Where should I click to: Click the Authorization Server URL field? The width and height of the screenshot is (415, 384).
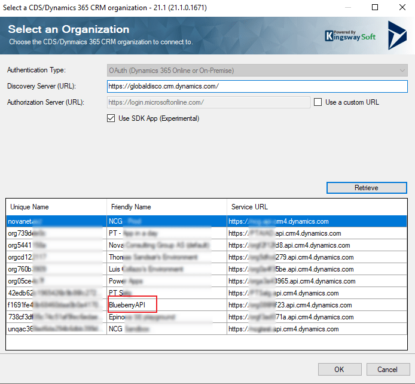[x=208, y=102]
